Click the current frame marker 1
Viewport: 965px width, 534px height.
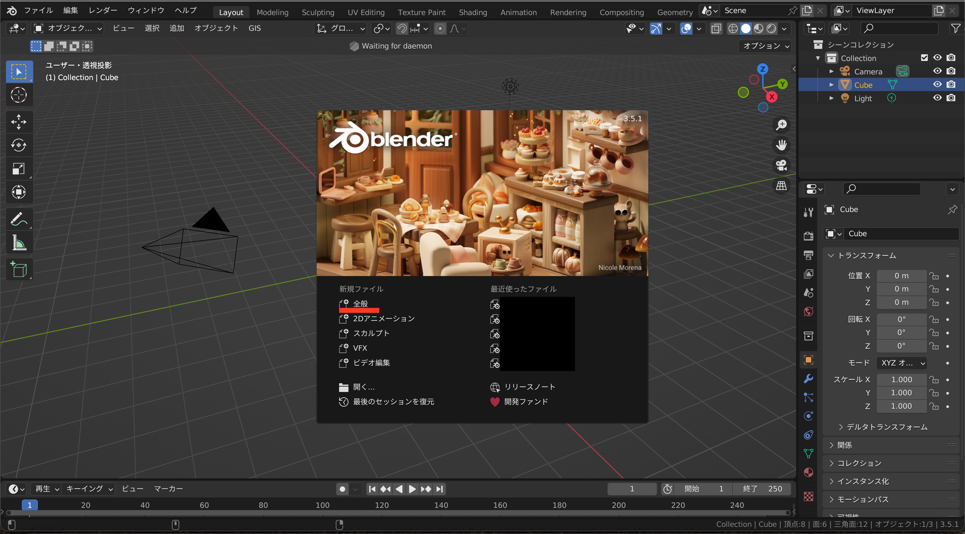(x=29, y=505)
